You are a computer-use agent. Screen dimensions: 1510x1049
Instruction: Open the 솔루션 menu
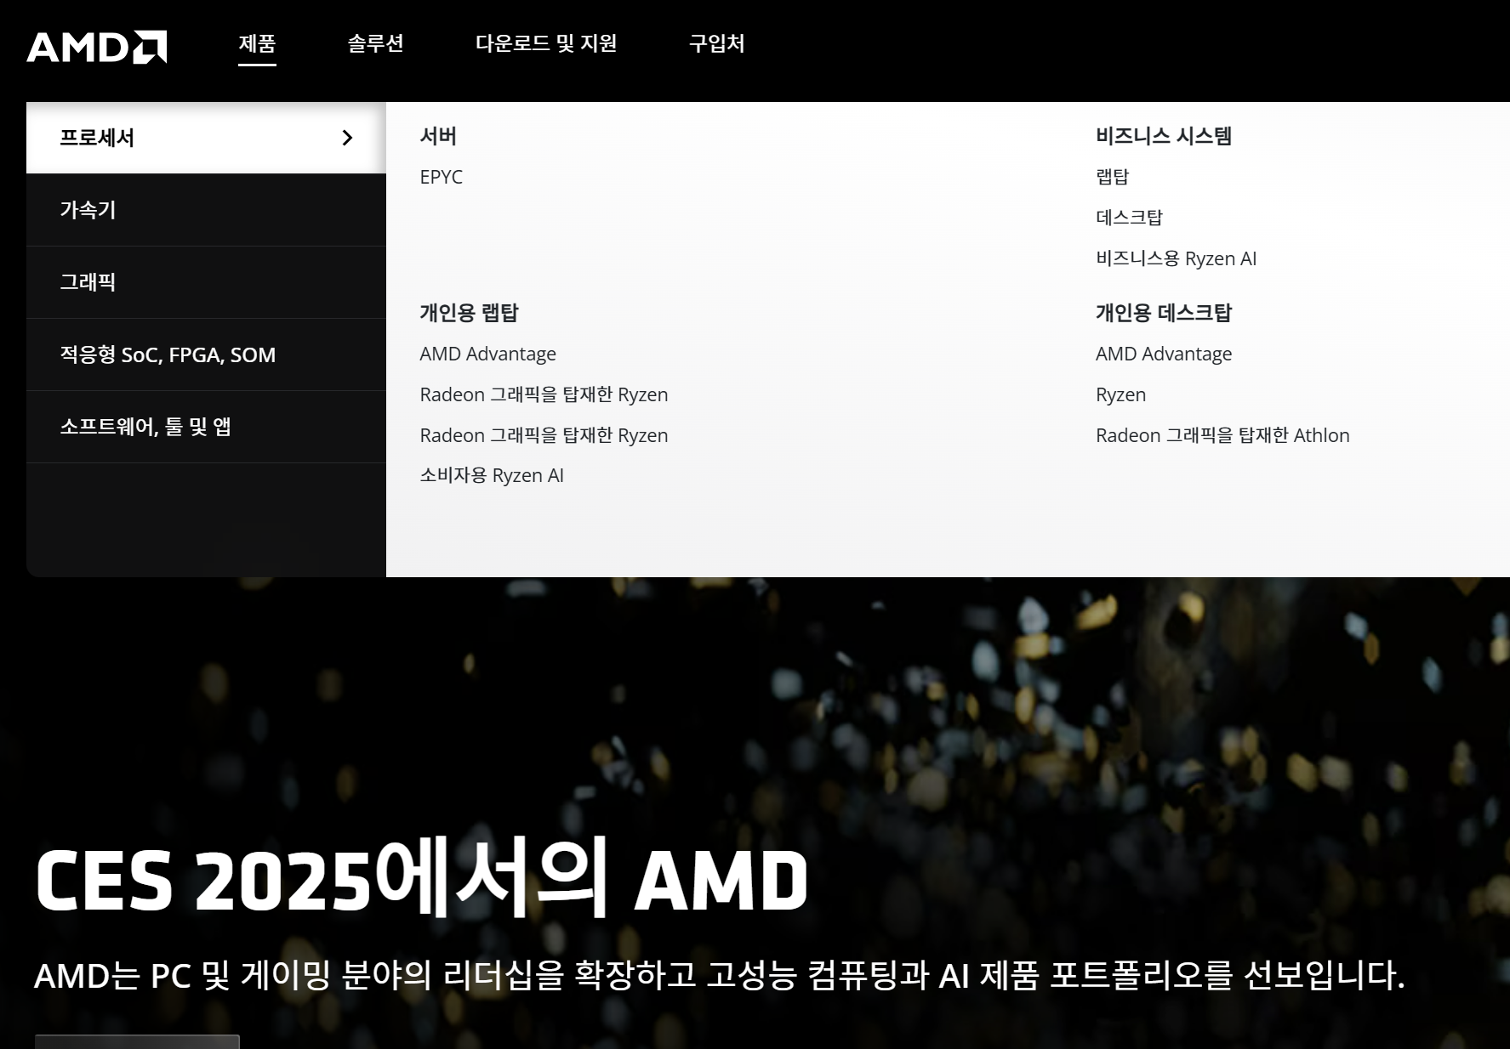pos(375,43)
